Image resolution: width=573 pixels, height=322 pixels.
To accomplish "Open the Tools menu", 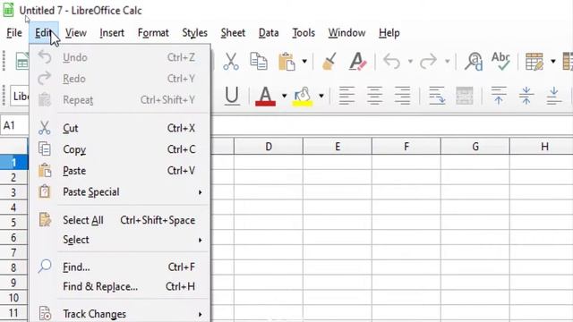I will coord(304,33).
